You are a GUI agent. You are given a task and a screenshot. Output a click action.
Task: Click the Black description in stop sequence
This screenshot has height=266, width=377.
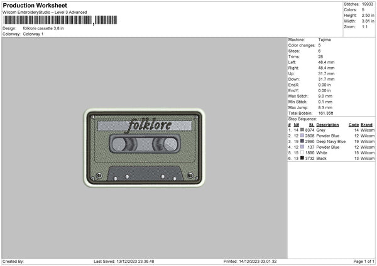pos(321,159)
